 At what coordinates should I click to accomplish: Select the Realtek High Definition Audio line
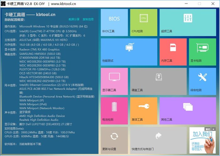39,120
